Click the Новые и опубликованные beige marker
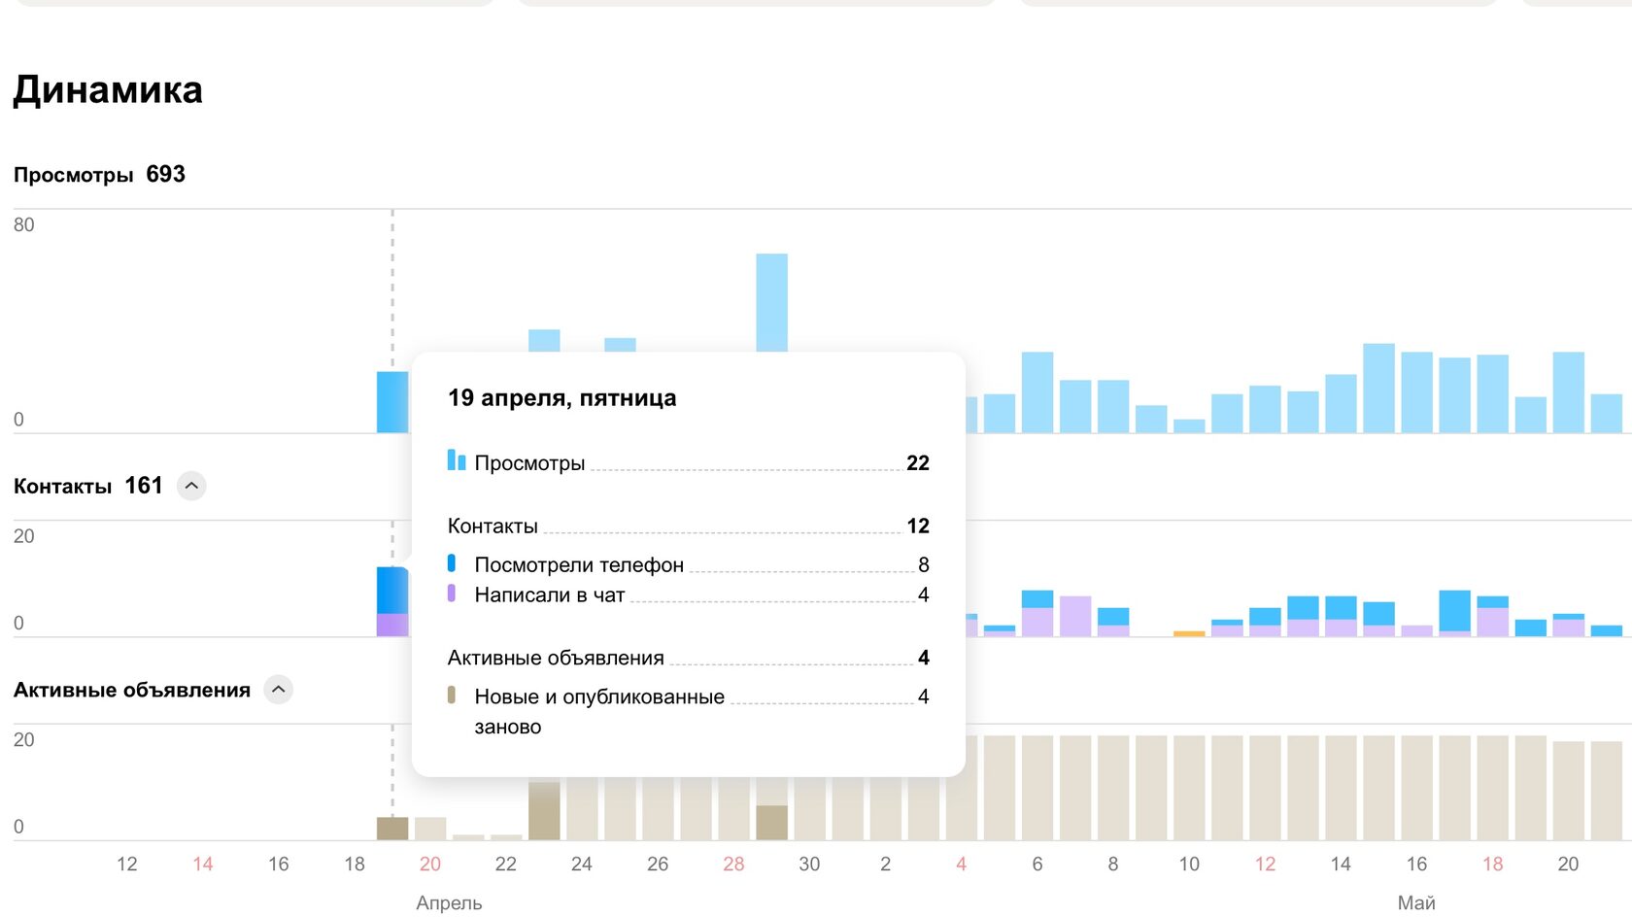Image resolution: width=1632 pixels, height=917 pixels. click(x=451, y=695)
